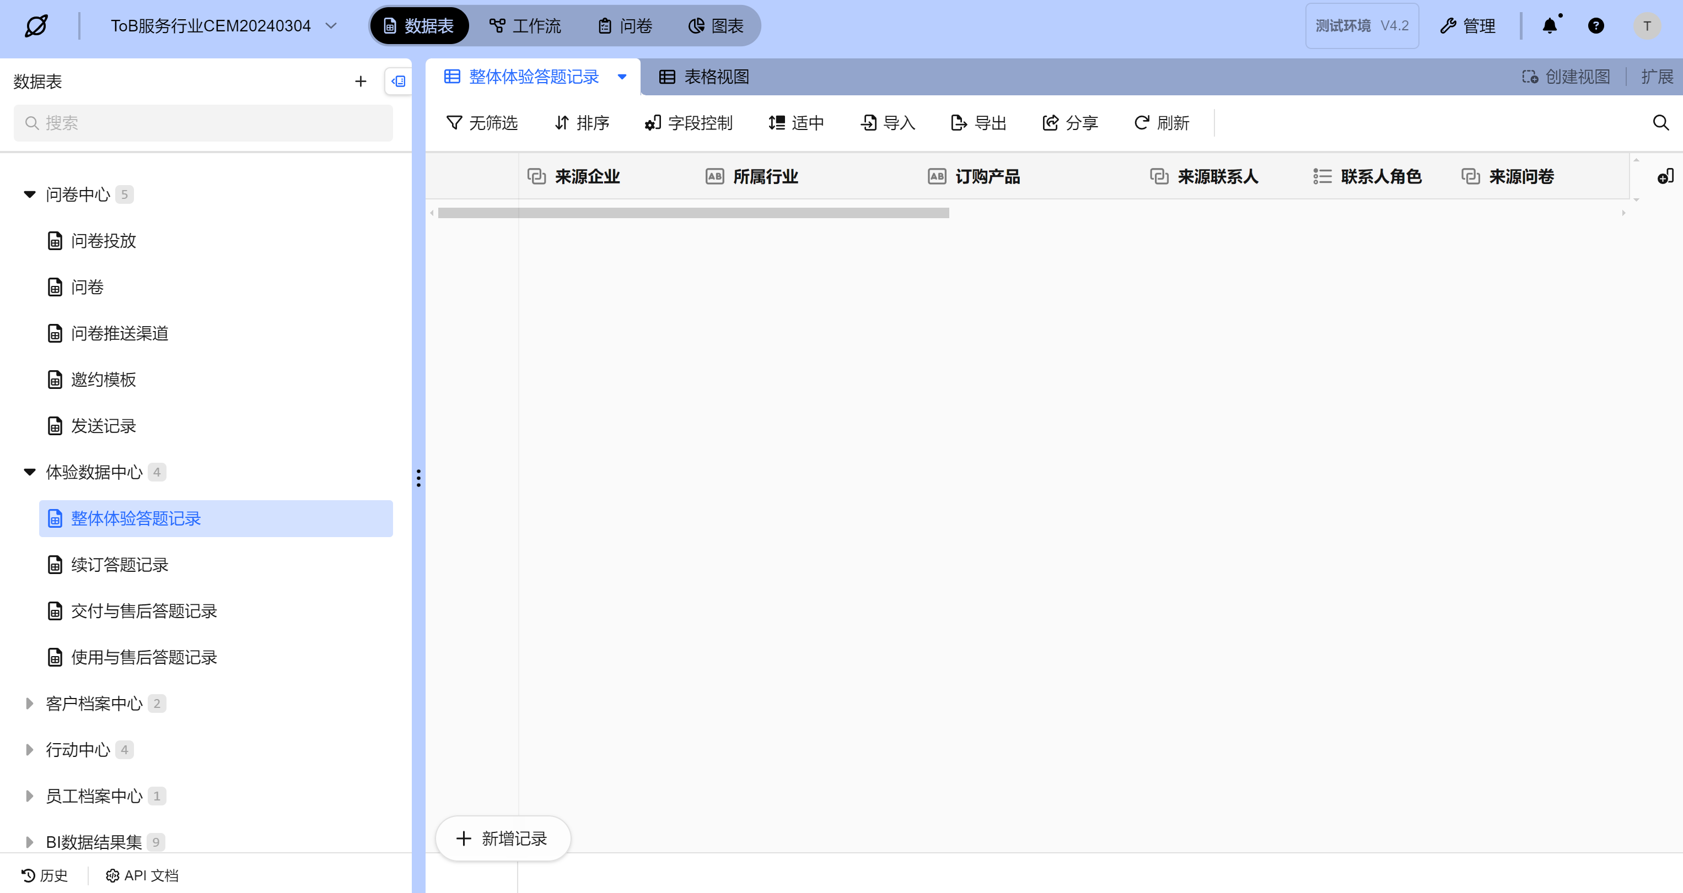The height and width of the screenshot is (893, 1683).
Task: Expand the 行动中心 group
Action: coord(29,750)
